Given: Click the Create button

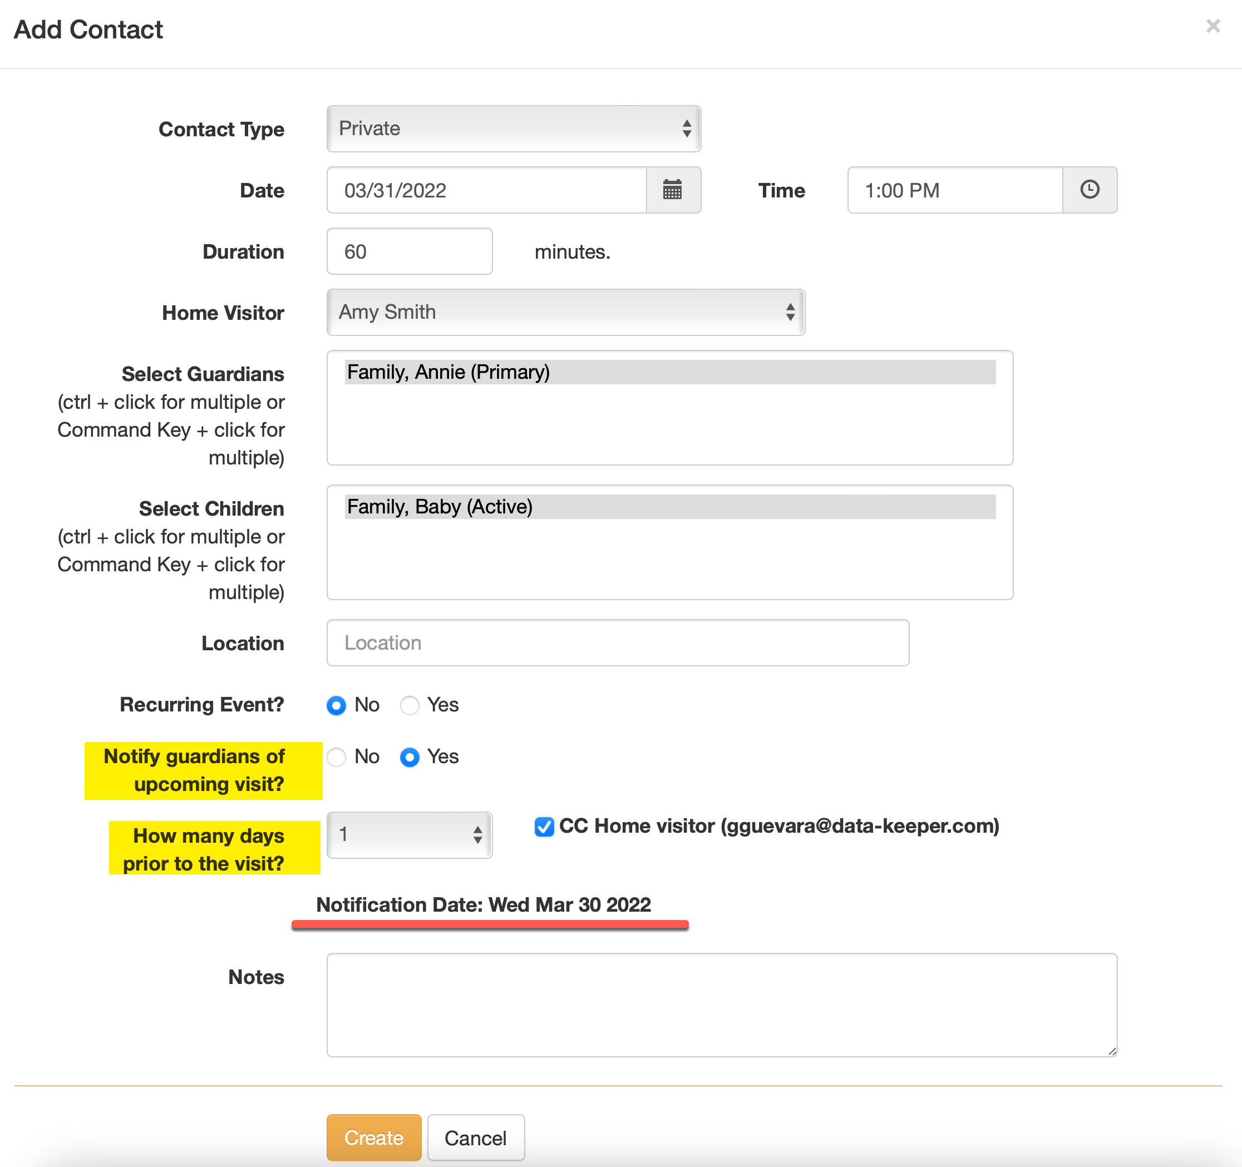Looking at the screenshot, I should 373,1138.
